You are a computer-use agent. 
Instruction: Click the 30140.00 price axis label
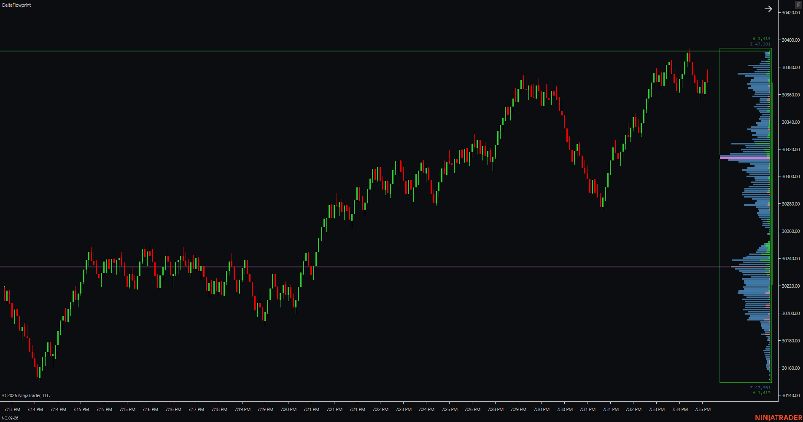coord(791,395)
